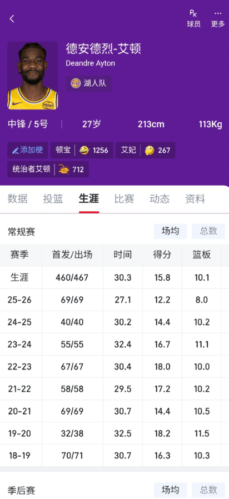Click the 32.4 minutes cell for 23-24
The width and height of the screenshot is (229, 499).
click(x=123, y=345)
